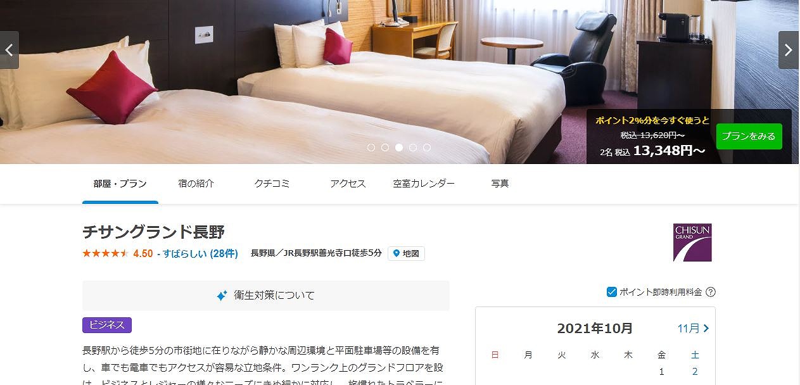Click the sparkle icon in 衛生対策について
Image resolution: width=800 pixels, height=385 pixels.
[222, 296]
